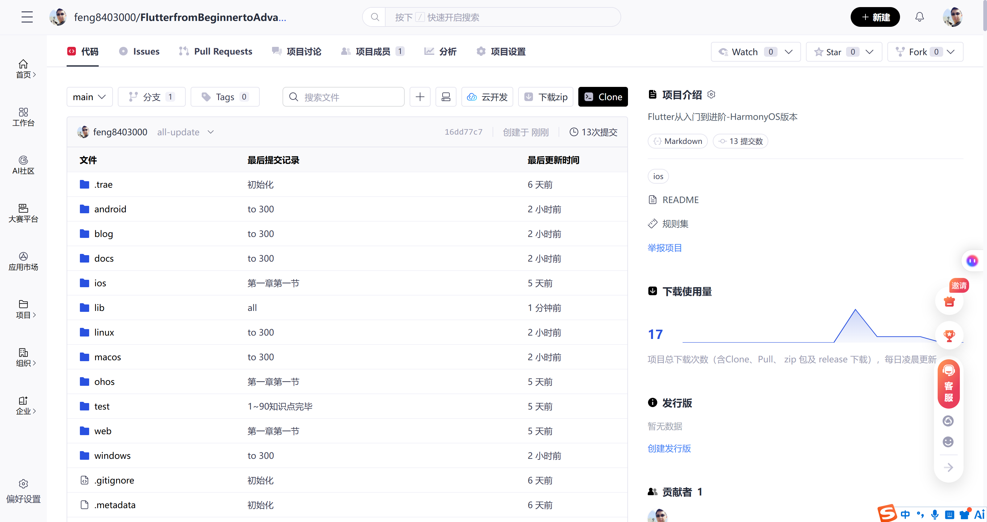
Task: Open 大赛平台 in sidebar
Action: tap(23, 214)
